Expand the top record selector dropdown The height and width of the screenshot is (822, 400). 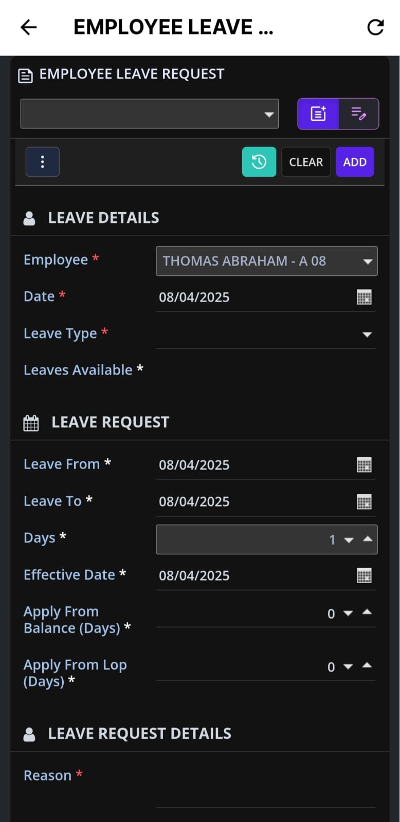click(x=269, y=114)
